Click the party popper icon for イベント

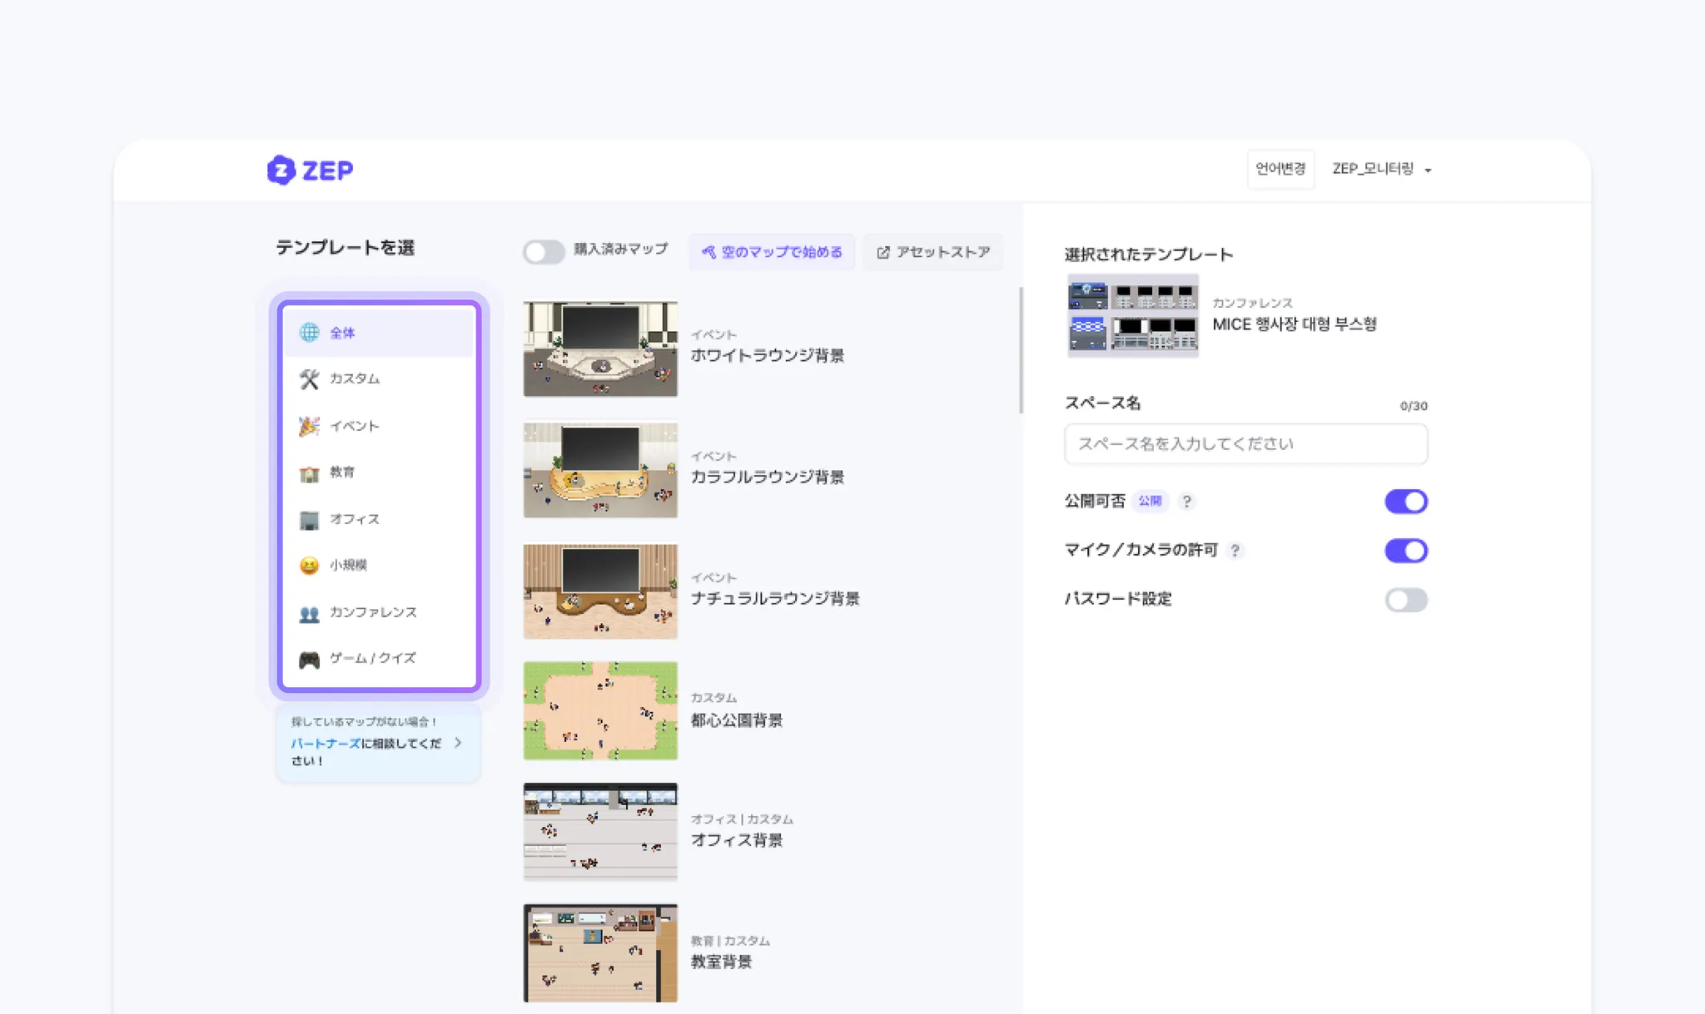pyautogui.click(x=309, y=426)
